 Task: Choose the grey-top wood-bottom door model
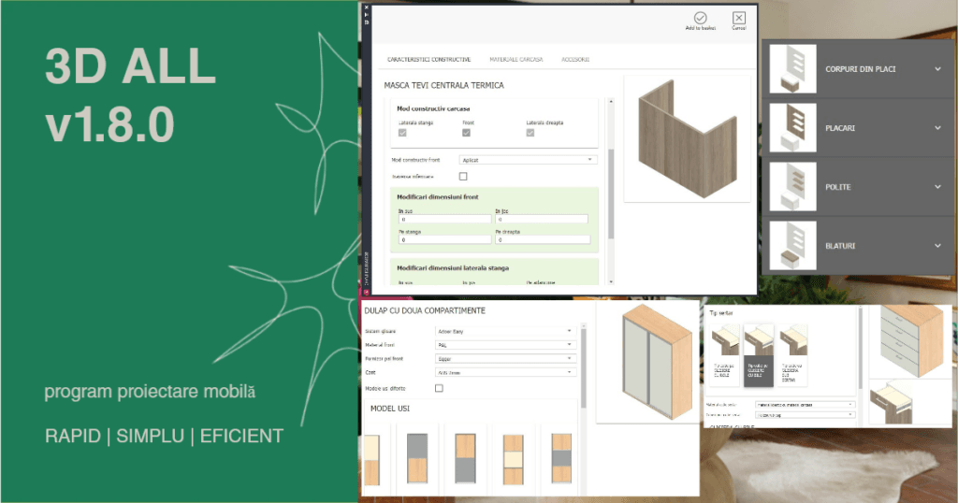coord(417,458)
